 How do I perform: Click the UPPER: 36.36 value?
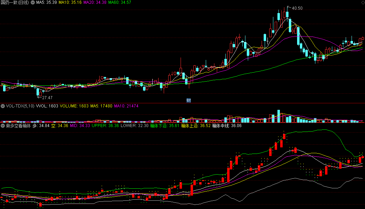105,126
